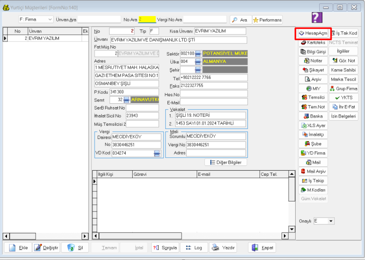Viewport: 365px width, 260px height.
Task: Open the Tem.Not button
Action: 313,107
